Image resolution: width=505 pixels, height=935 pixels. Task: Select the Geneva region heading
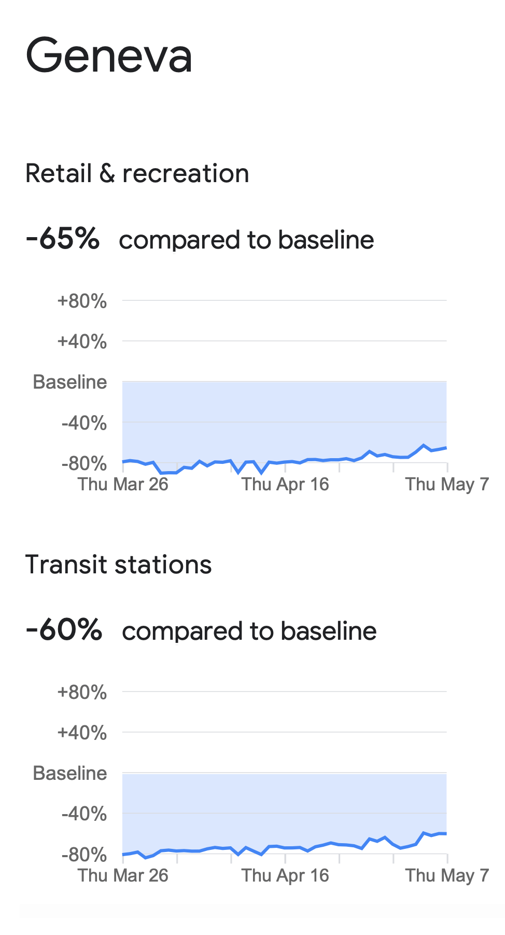[109, 55]
